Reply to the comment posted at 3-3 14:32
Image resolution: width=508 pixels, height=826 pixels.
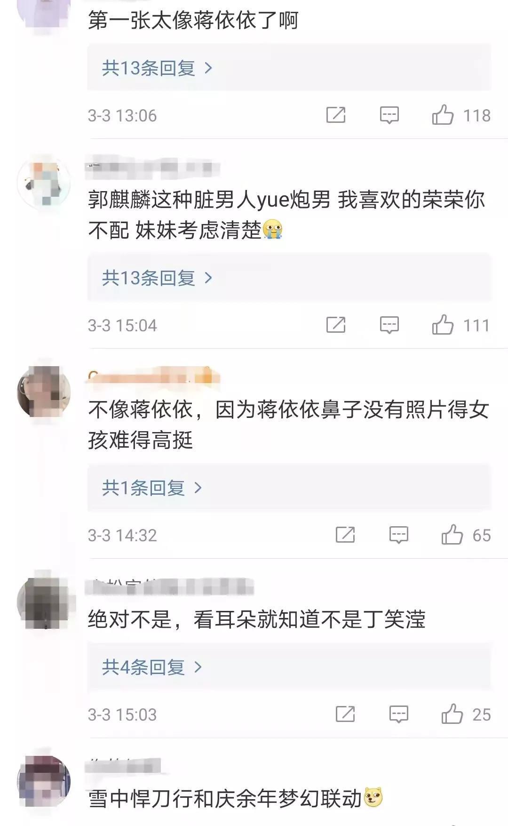(x=399, y=535)
